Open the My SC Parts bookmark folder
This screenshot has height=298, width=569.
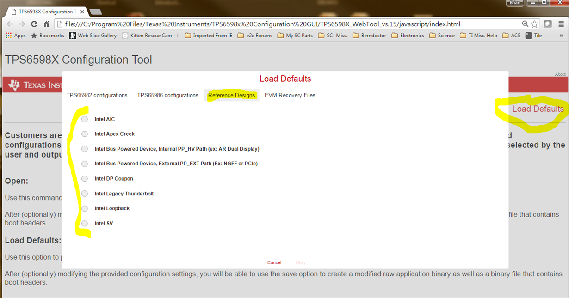295,36
